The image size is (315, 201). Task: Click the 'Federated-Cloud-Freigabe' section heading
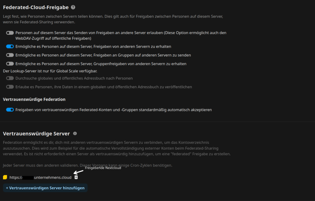(x=36, y=7)
